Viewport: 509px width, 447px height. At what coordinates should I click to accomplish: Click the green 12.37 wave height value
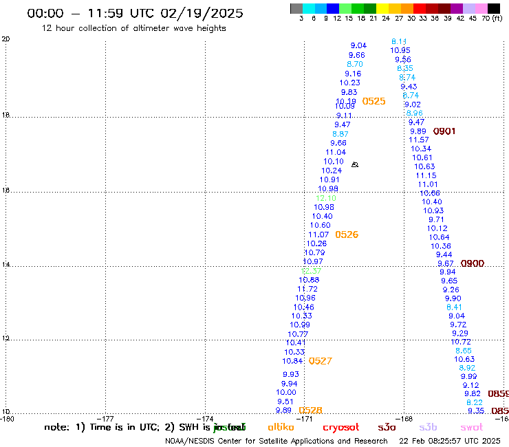pyautogui.click(x=311, y=271)
